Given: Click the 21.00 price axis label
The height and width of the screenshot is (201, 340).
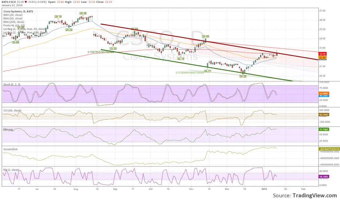Looking at the screenshot, I should [x=322, y=67].
